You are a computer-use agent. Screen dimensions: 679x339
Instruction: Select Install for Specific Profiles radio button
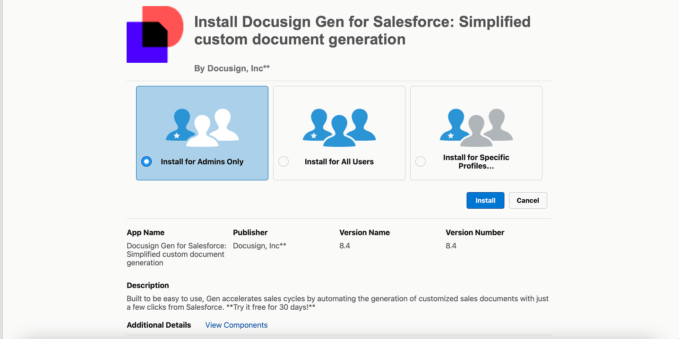(x=421, y=161)
